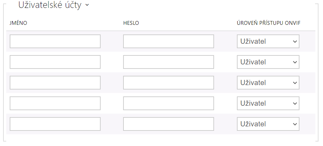Viewport: 323px width, 146px height.
Task: Click the Uživatelské účty section title
Action: click(49, 5)
